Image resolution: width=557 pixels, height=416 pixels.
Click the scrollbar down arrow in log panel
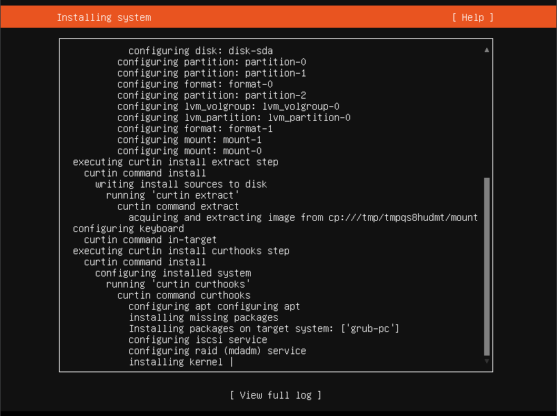(x=487, y=361)
